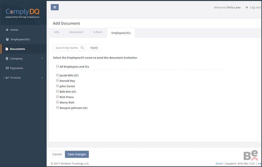Enable the John Carter checkbox
262x167 pixels.
57,86
